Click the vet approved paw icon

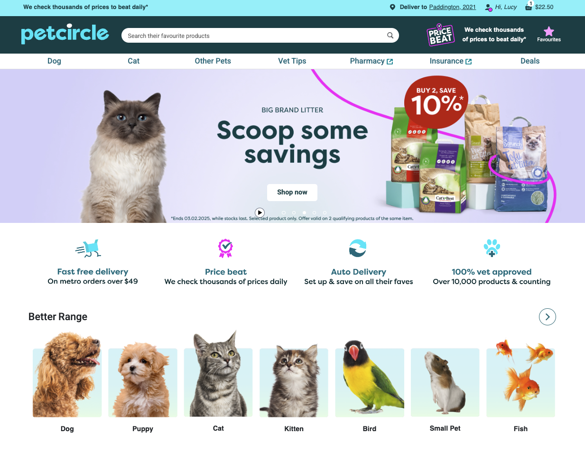click(x=492, y=248)
